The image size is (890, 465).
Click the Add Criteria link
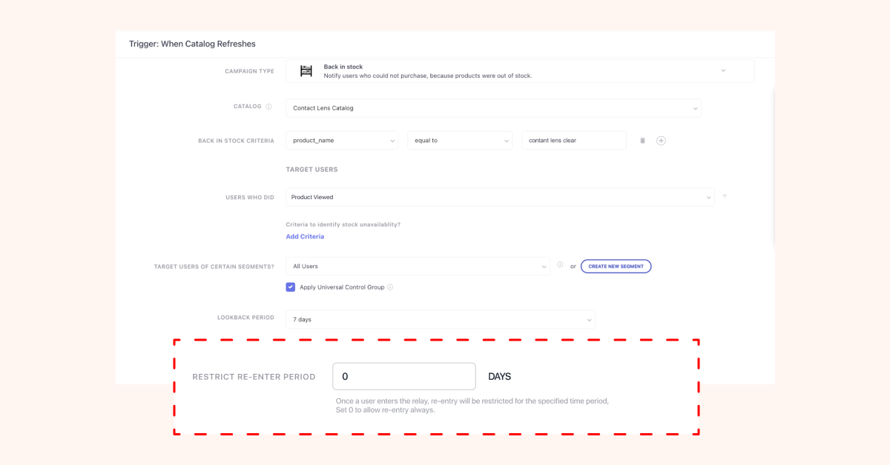coord(305,237)
